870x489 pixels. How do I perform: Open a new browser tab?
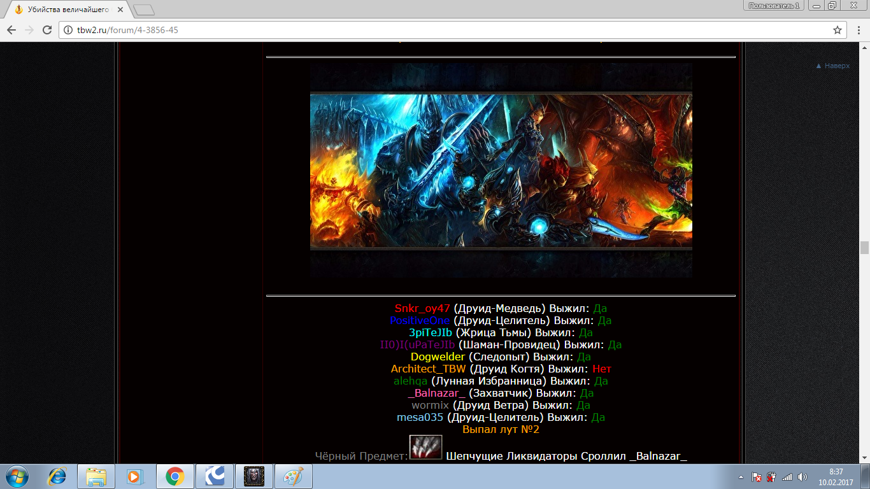(x=145, y=10)
